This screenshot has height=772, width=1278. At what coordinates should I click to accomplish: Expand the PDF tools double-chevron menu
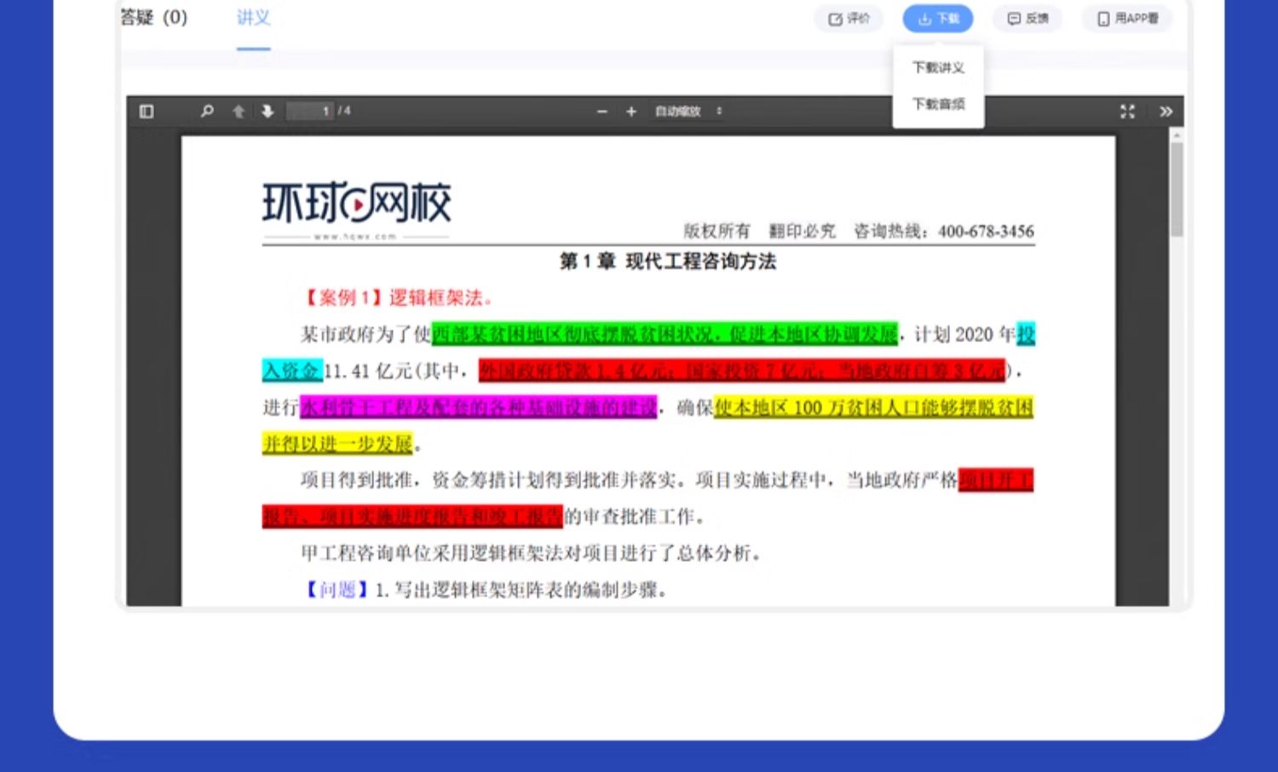pos(1166,112)
